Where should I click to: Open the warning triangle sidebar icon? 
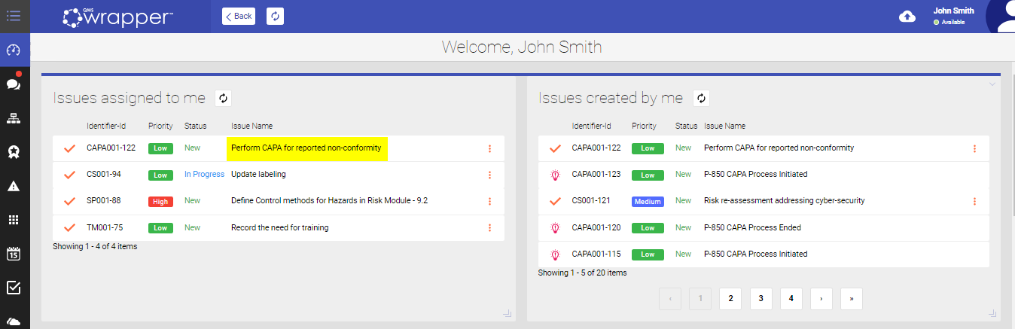click(14, 186)
